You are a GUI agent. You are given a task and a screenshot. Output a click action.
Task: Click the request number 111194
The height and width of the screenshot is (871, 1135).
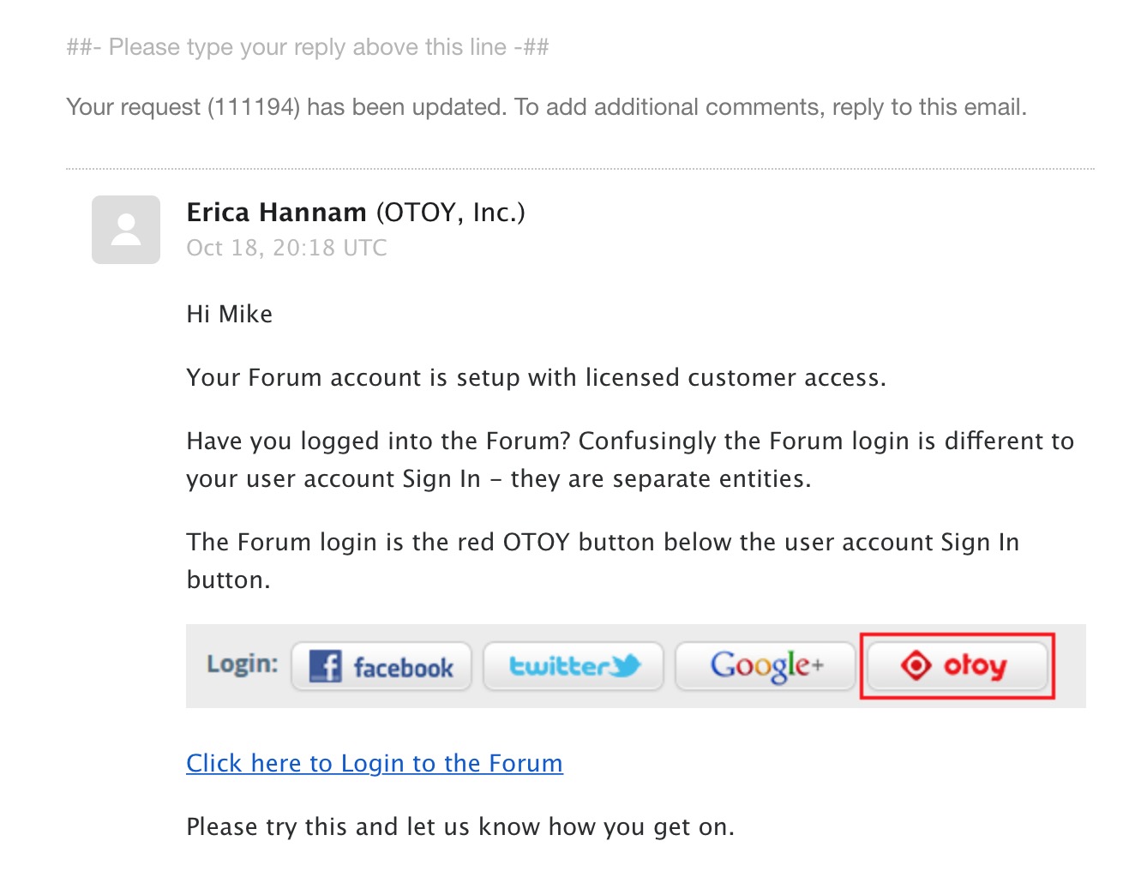(x=254, y=107)
